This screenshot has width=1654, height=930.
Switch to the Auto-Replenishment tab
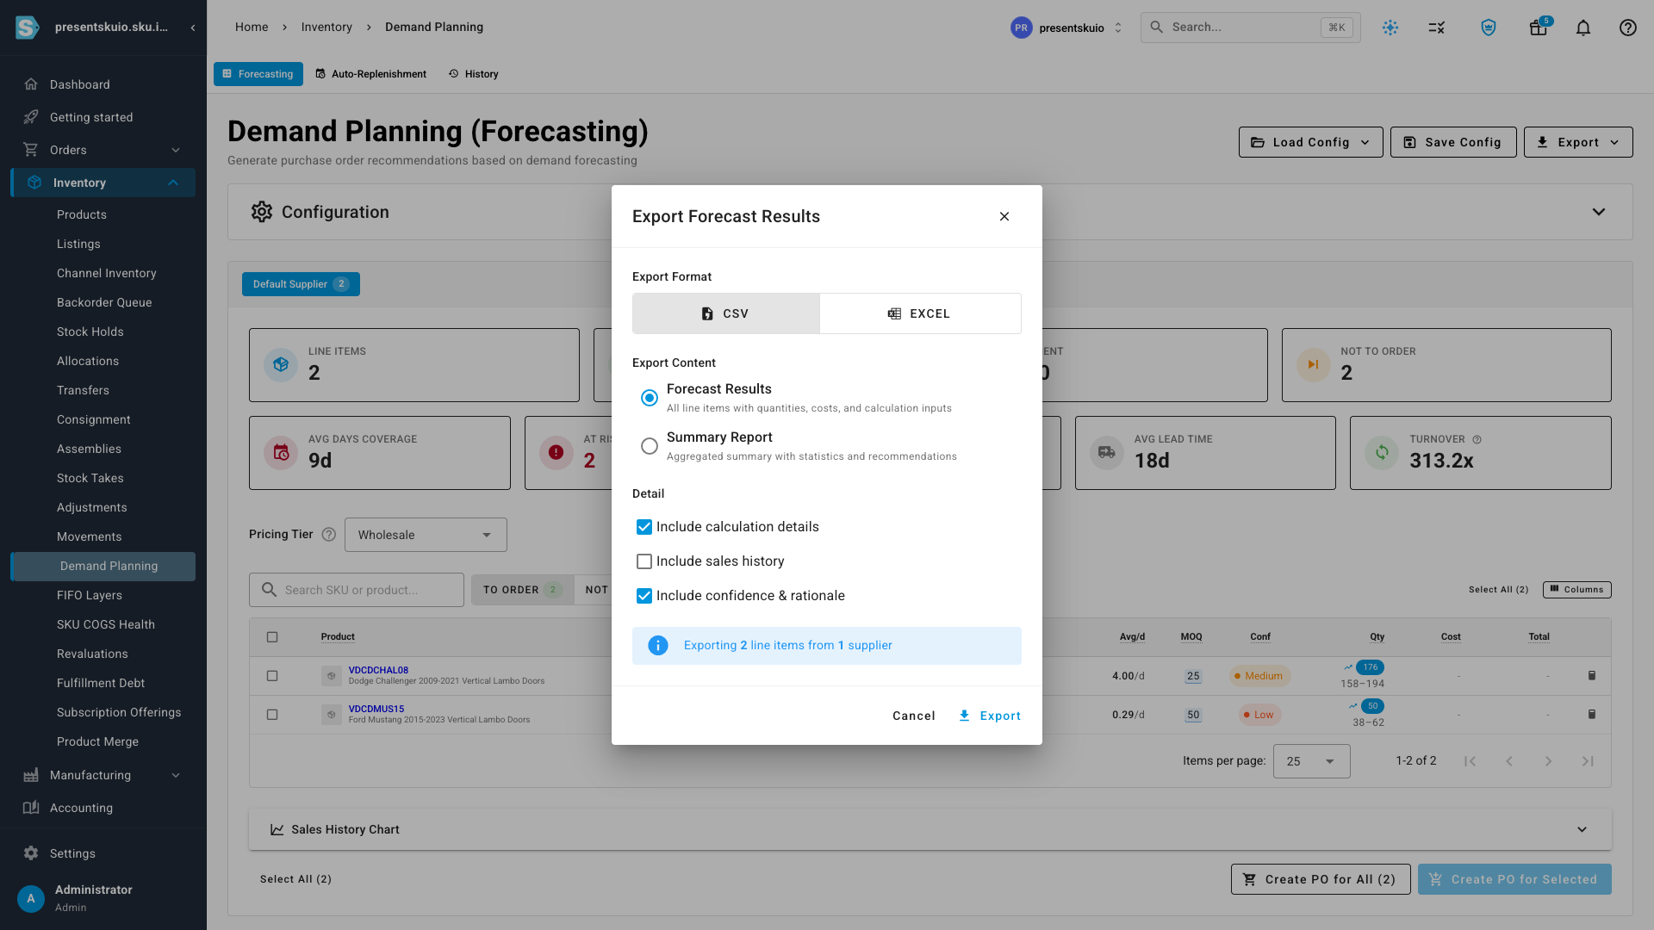pos(371,74)
